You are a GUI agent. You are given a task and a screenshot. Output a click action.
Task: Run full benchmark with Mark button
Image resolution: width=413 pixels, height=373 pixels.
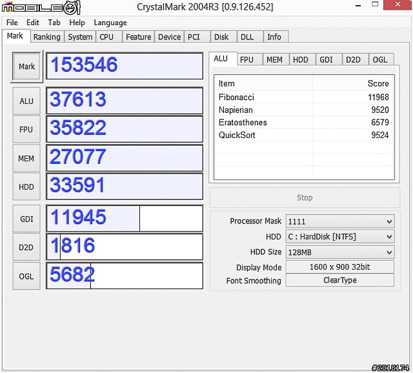click(x=26, y=66)
